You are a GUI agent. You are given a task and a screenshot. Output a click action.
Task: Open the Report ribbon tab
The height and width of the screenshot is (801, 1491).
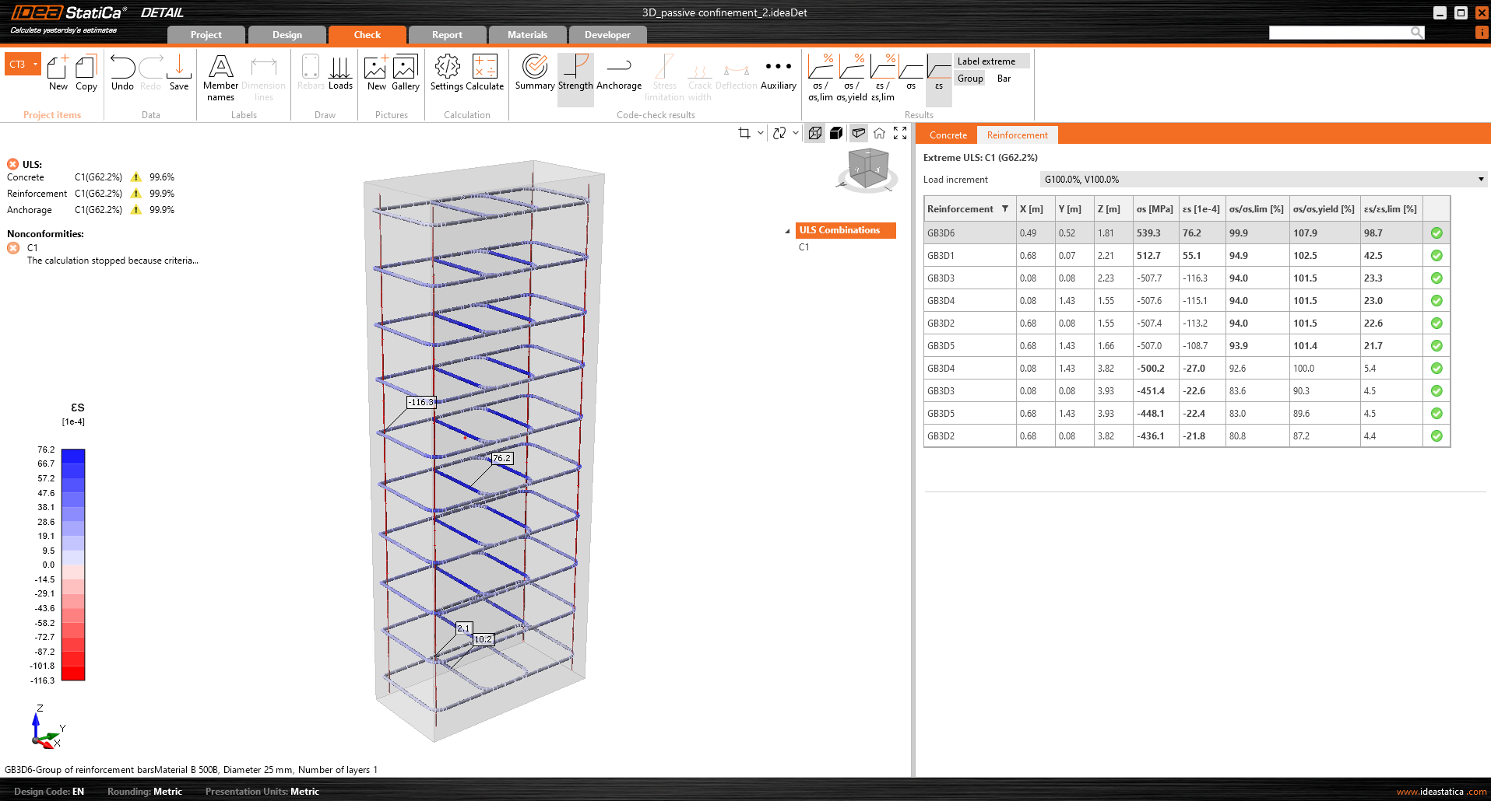coord(447,35)
